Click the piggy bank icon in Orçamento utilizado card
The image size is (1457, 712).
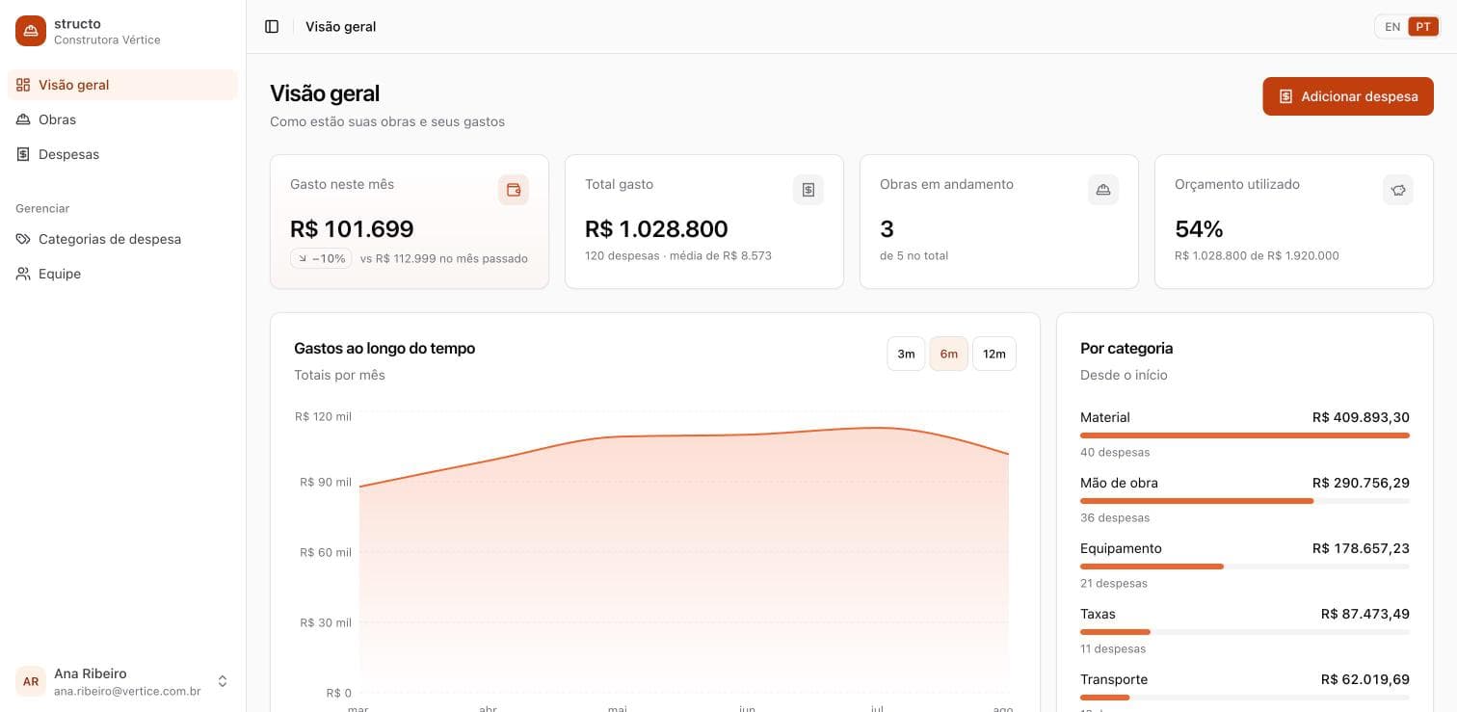[1398, 190]
